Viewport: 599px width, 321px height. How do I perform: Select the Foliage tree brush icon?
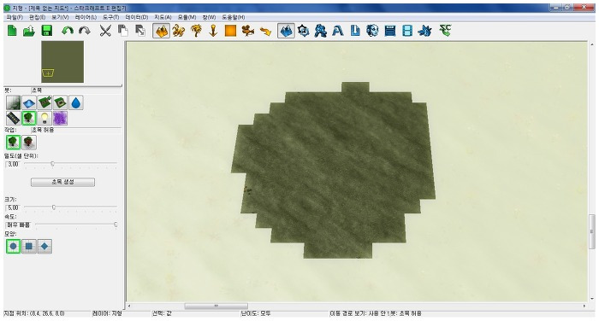tap(29, 118)
